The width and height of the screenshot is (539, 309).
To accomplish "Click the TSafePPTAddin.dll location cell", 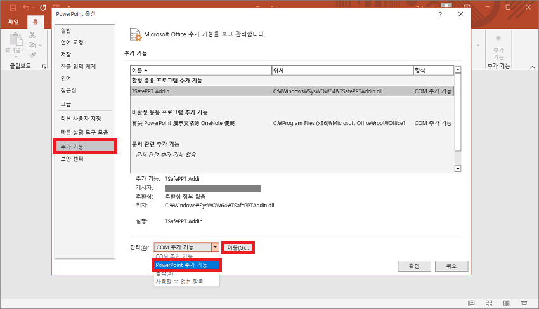I will point(328,91).
